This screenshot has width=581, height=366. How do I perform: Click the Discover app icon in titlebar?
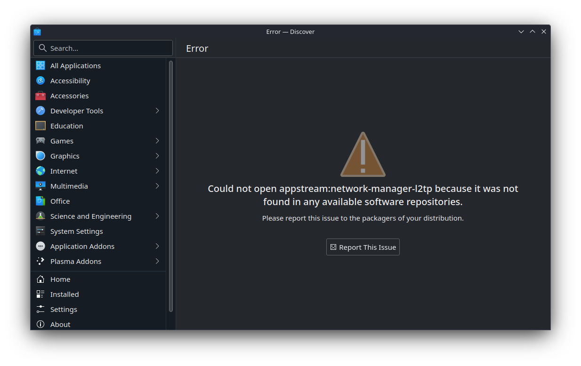coord(37,32)
